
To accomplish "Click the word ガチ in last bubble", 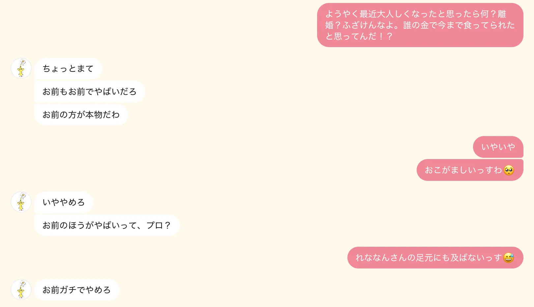I will pos(68,290).
